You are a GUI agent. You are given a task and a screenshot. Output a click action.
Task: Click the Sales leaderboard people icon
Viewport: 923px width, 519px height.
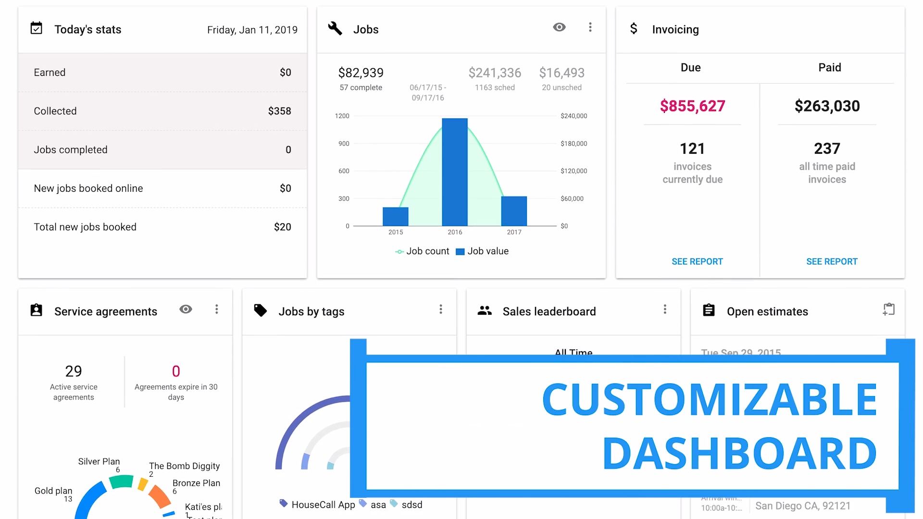[485, 310]
